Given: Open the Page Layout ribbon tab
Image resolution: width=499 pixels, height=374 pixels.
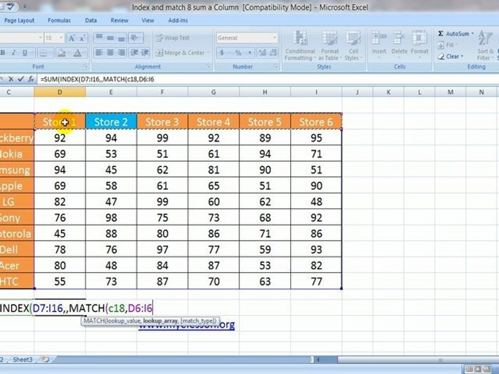Looking at the screenshot, I should click(19, 20).
